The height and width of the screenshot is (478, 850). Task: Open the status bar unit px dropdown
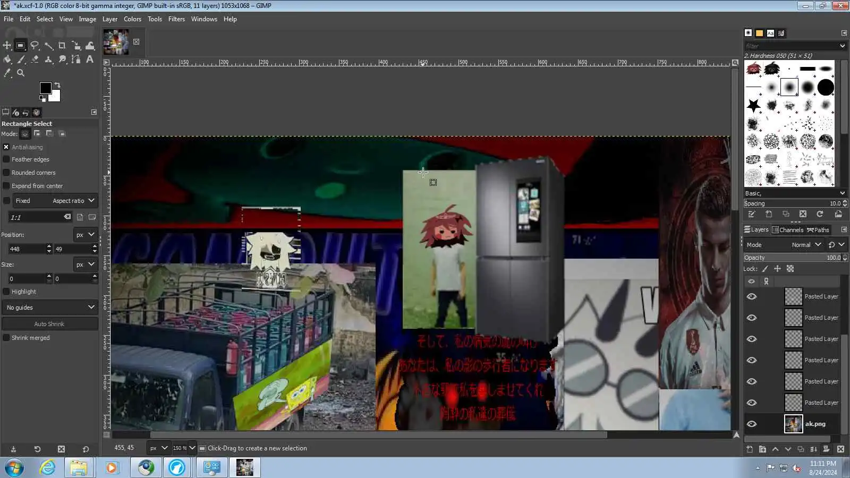[x=158, y=448]
